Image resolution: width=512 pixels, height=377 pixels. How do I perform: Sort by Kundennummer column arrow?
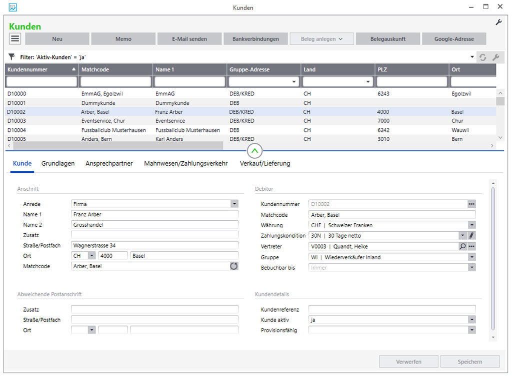[73, 69]
